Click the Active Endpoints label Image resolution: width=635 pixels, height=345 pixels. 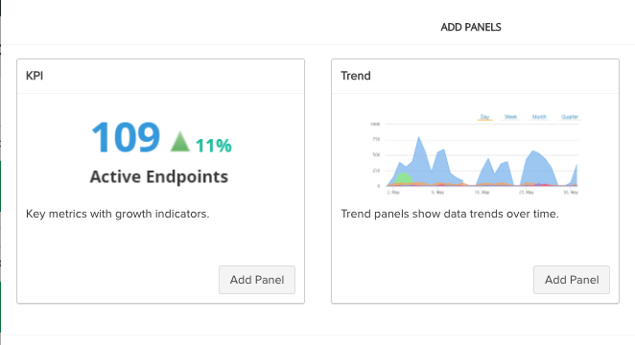pos(159,176)
